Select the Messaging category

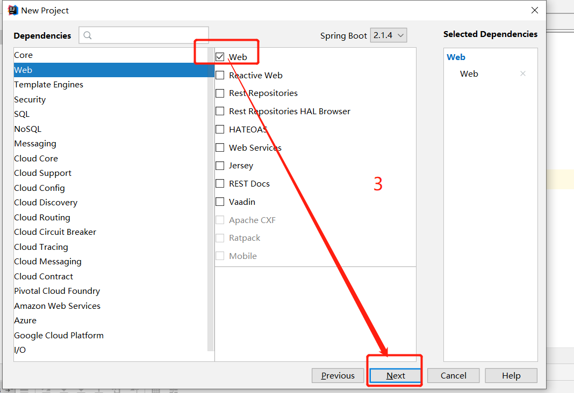(111, 144)
